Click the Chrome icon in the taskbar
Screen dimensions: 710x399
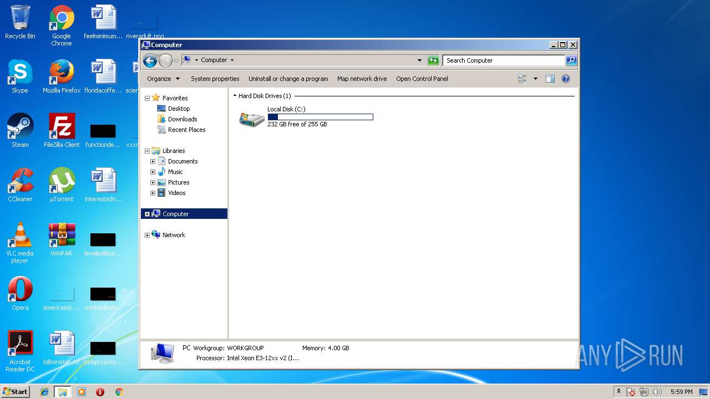pyautogui.click(x=119, y=392)
